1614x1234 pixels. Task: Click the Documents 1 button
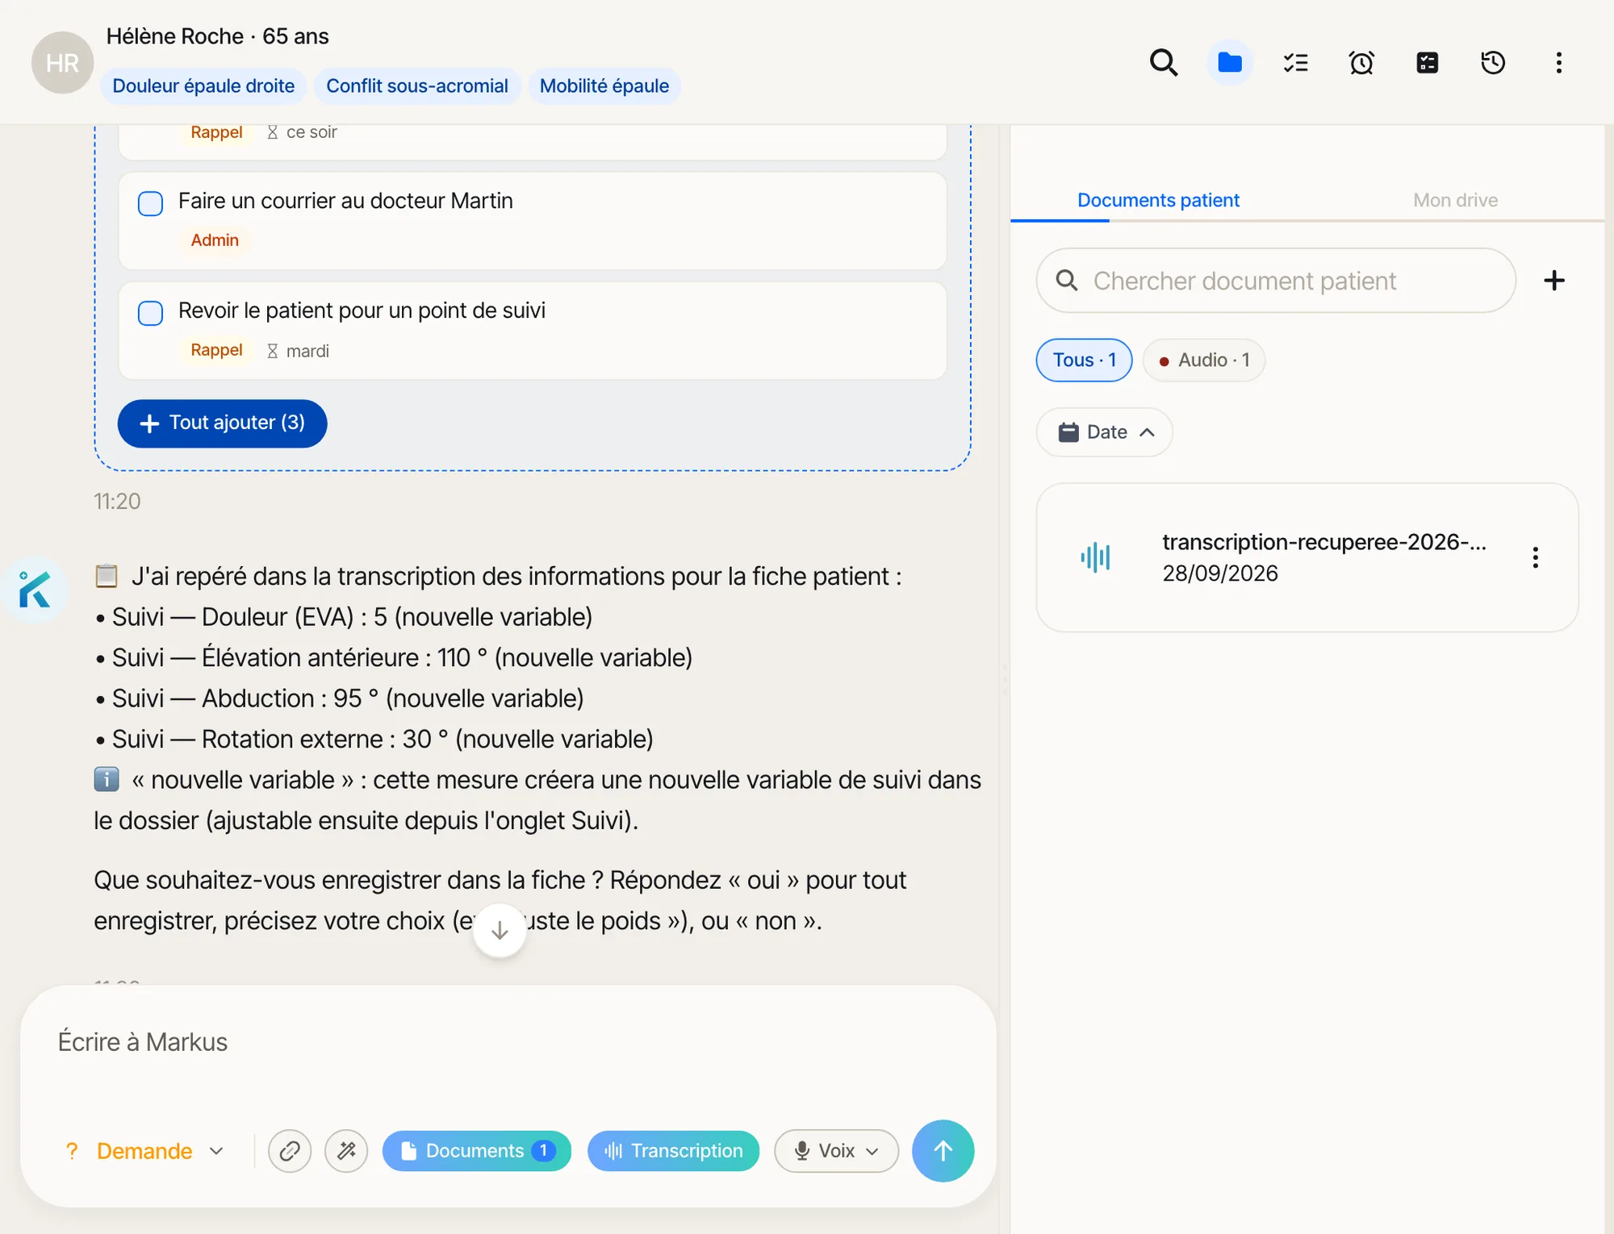(x=476, y=1151)
